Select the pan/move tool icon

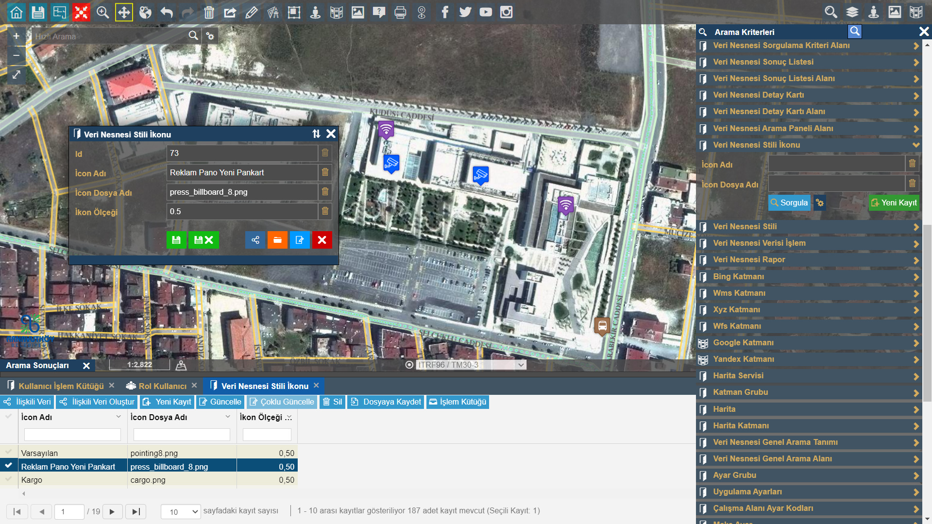124,12
